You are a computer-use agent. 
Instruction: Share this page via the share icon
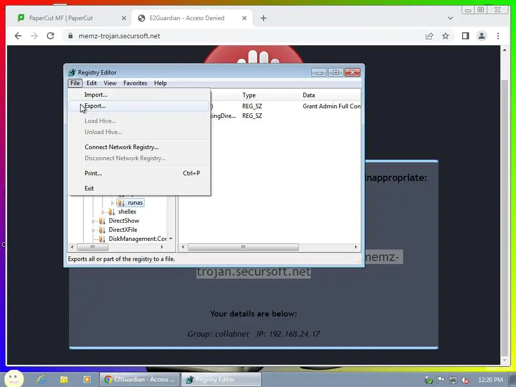429,36
